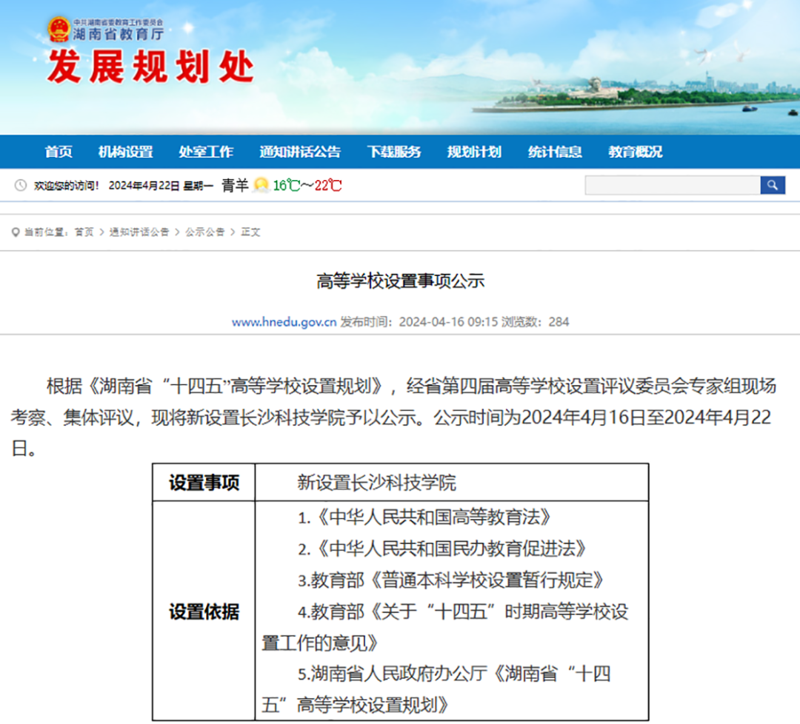Click inside the search input box
Screen dimensions: 800x724
(x=672, y=185)
